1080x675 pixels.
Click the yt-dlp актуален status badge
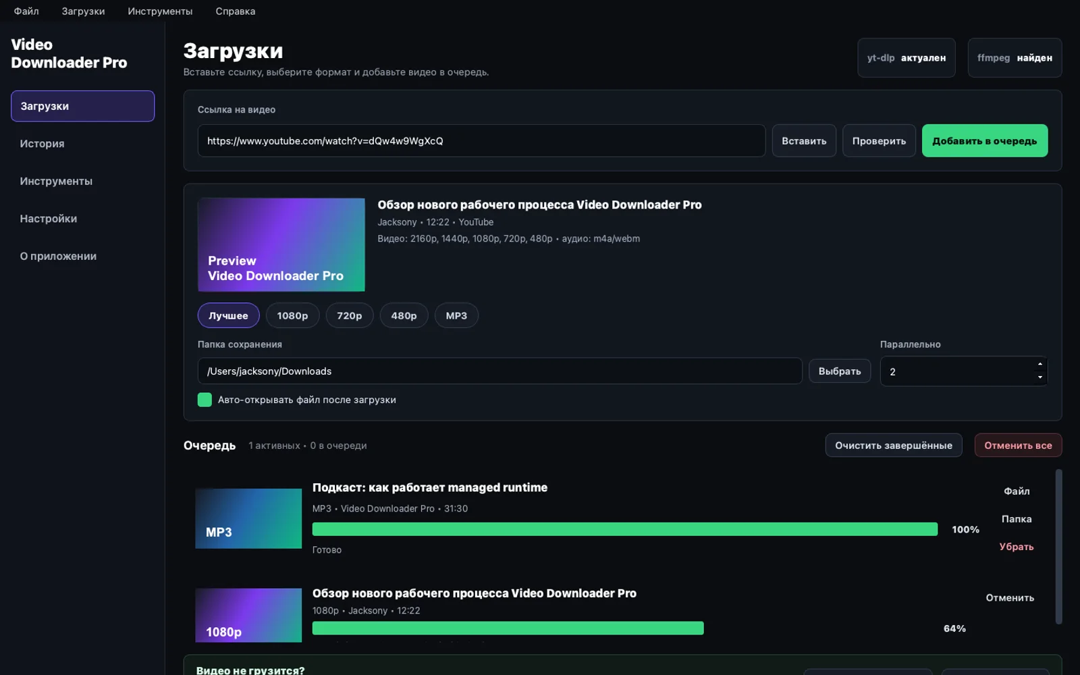pyautogui.click(x=906, y=57)
